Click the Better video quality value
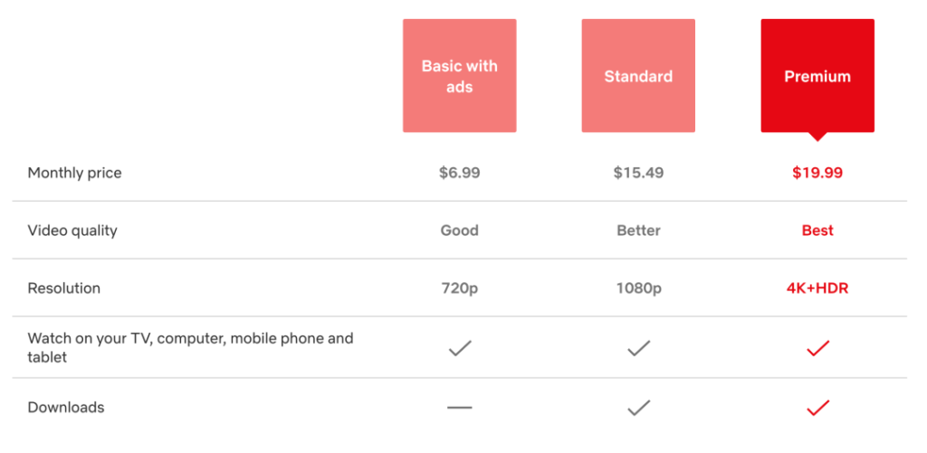Screen dimensions: 927x453 click(638, 231)
